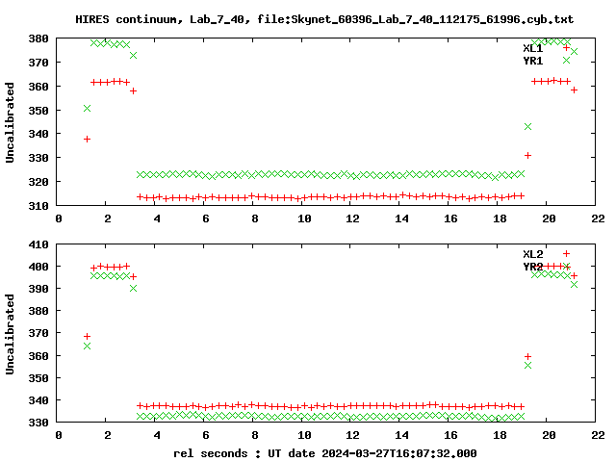The height and width of the screenshot is (462, 616).
Task: Click the red plus marker beside XL1
Action: [x=566, y=48]
